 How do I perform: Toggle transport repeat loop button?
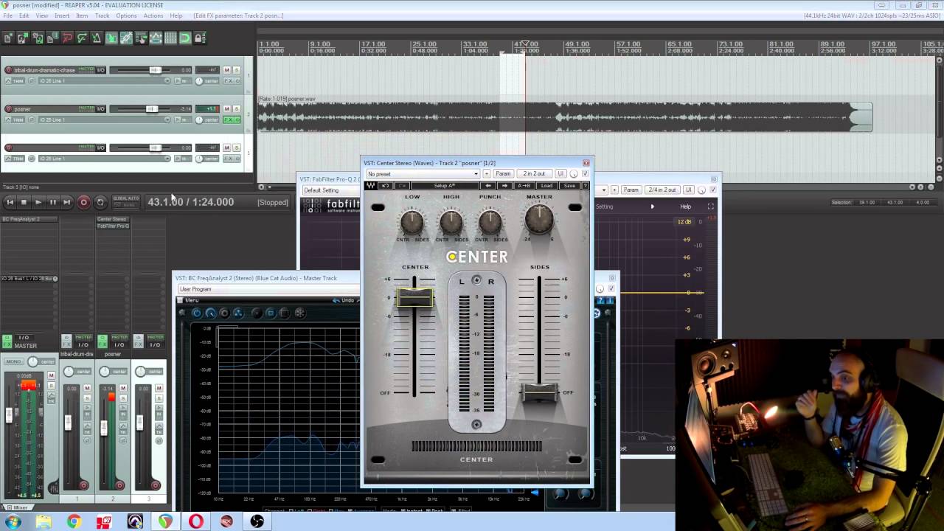pos(100,202)
